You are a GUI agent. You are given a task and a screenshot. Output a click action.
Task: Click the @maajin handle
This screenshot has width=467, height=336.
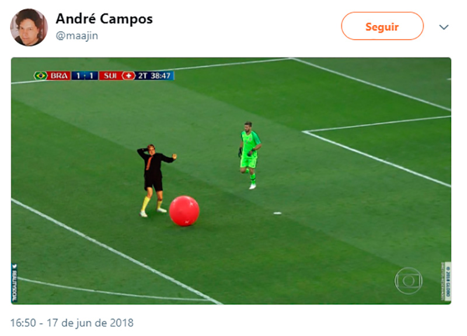77,36
